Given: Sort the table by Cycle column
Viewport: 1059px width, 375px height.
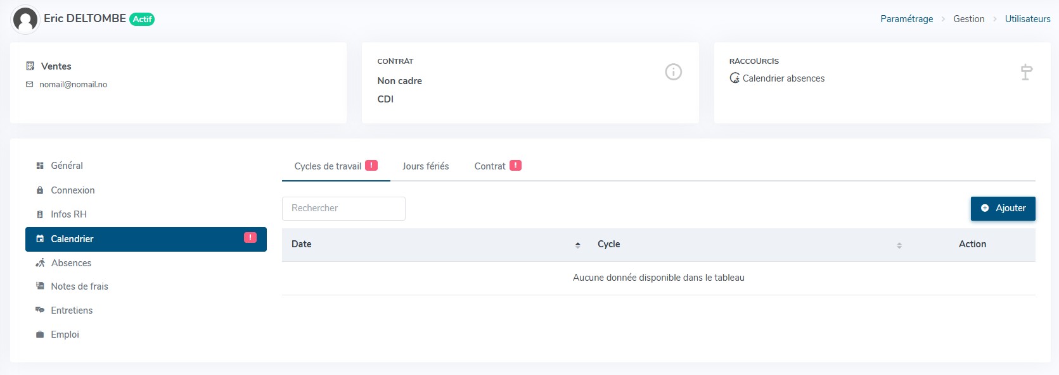Looking at the screenshot, I should click(x=899, y=245).
